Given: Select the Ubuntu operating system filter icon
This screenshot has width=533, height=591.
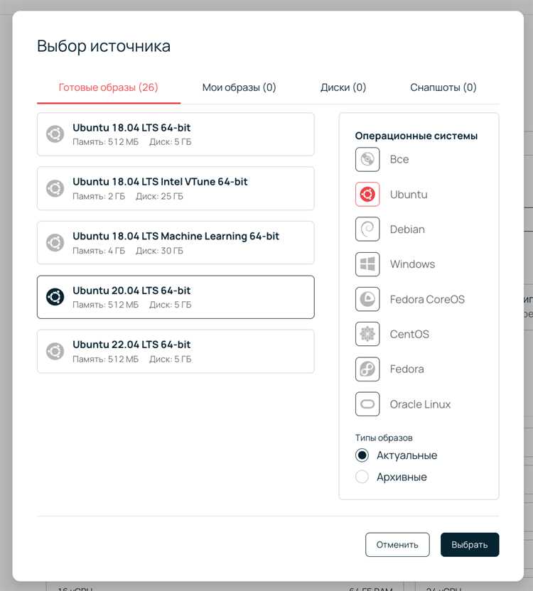Looking at the screenshot, I should coord(367,195).
